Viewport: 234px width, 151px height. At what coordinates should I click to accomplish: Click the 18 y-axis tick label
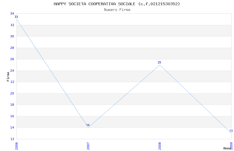click(x=12, y=105)
